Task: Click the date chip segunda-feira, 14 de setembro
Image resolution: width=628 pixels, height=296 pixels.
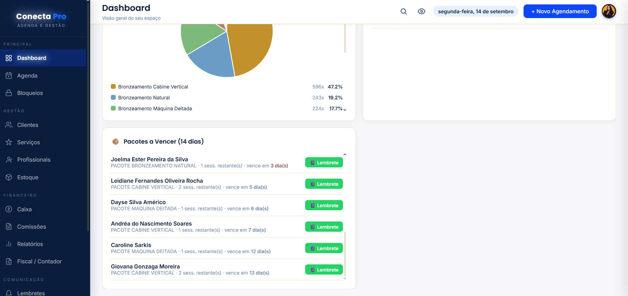Action: (476, 11)
